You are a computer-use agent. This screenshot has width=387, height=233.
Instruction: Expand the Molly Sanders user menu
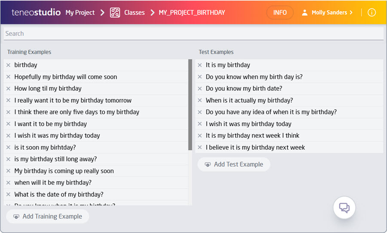point(332,12)
